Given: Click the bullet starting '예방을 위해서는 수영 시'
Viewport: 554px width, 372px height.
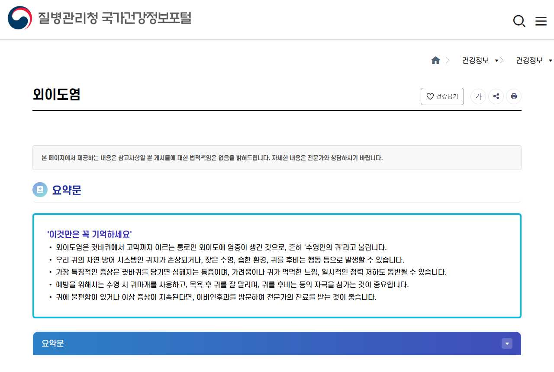Looking at the screenshot, I should click(232, 285).
